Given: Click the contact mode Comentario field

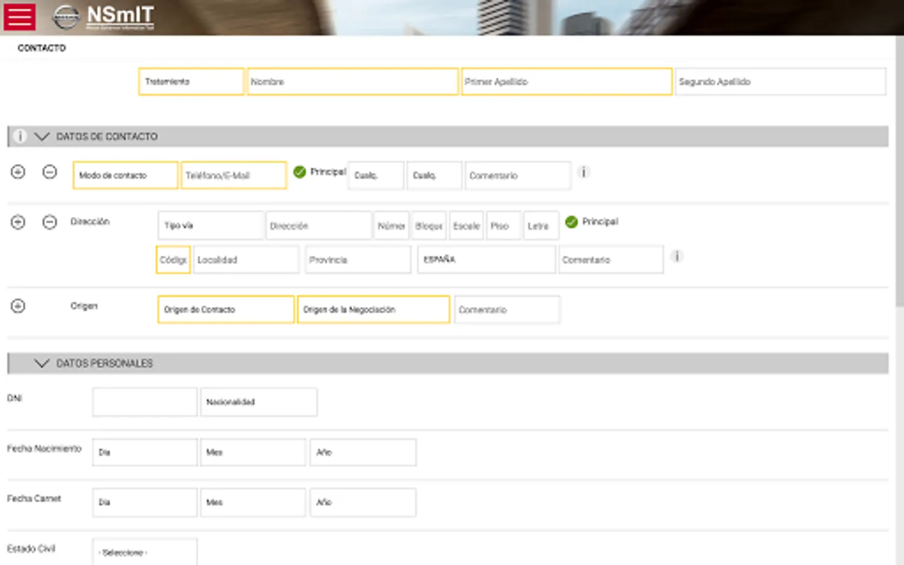Looking at the screenshot, I should coord(518,176).
